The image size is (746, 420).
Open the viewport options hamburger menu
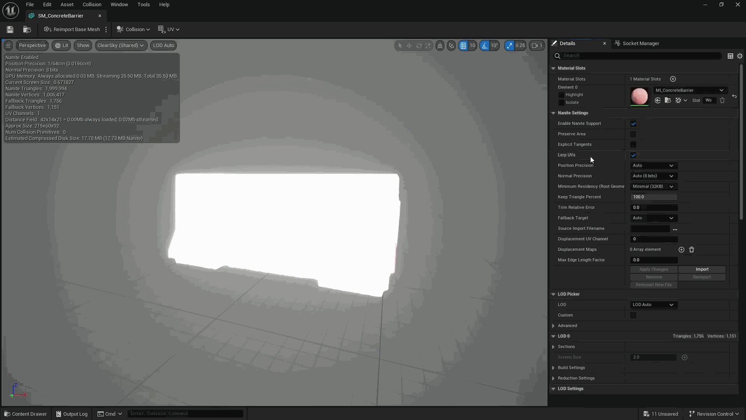[x=8, y=45]
